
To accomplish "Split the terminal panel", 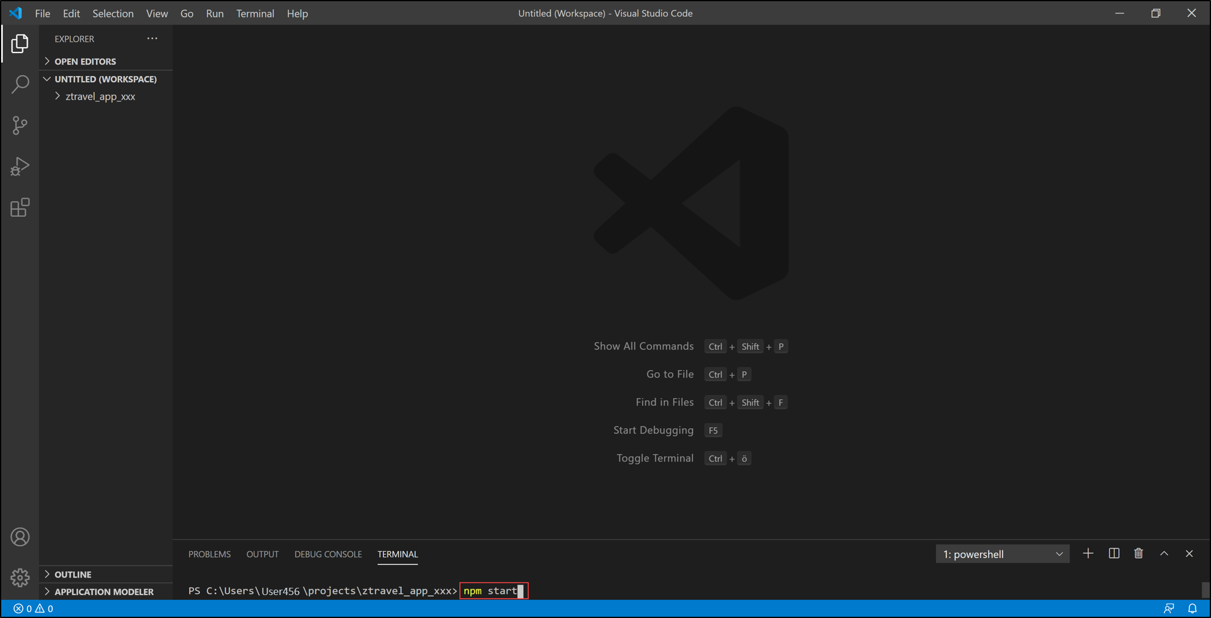I will click(1114, 553).
